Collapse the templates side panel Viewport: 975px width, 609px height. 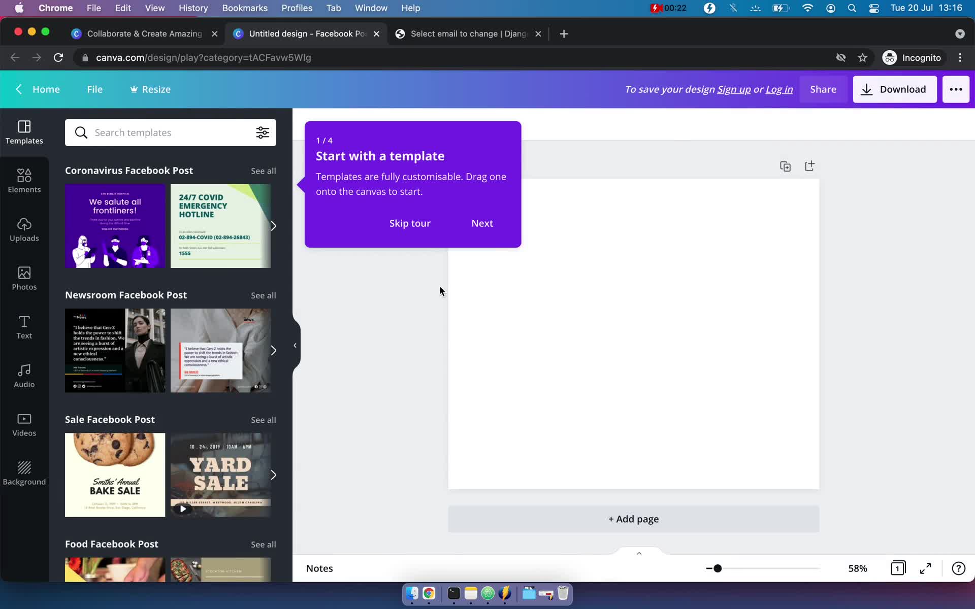[295, 345]
